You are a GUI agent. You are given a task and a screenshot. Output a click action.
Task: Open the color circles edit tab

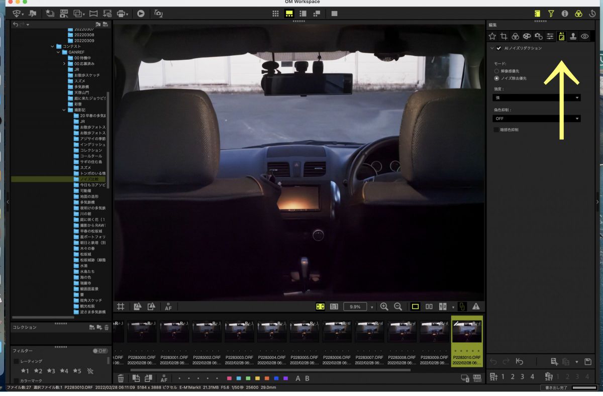point(515,36)
